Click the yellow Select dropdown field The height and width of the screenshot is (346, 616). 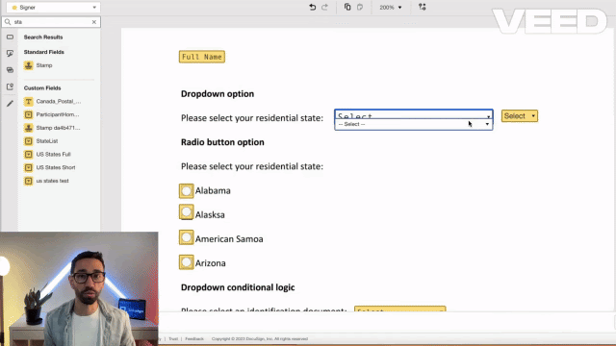pos(520,115)
